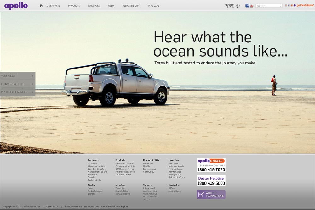Click the world map region icon
This screenshot has width=315, height=210.
coord(229,6)
